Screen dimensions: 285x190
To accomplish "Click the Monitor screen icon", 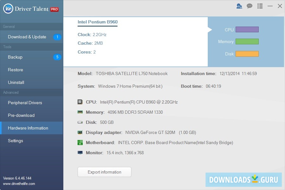I will [80, 153].
